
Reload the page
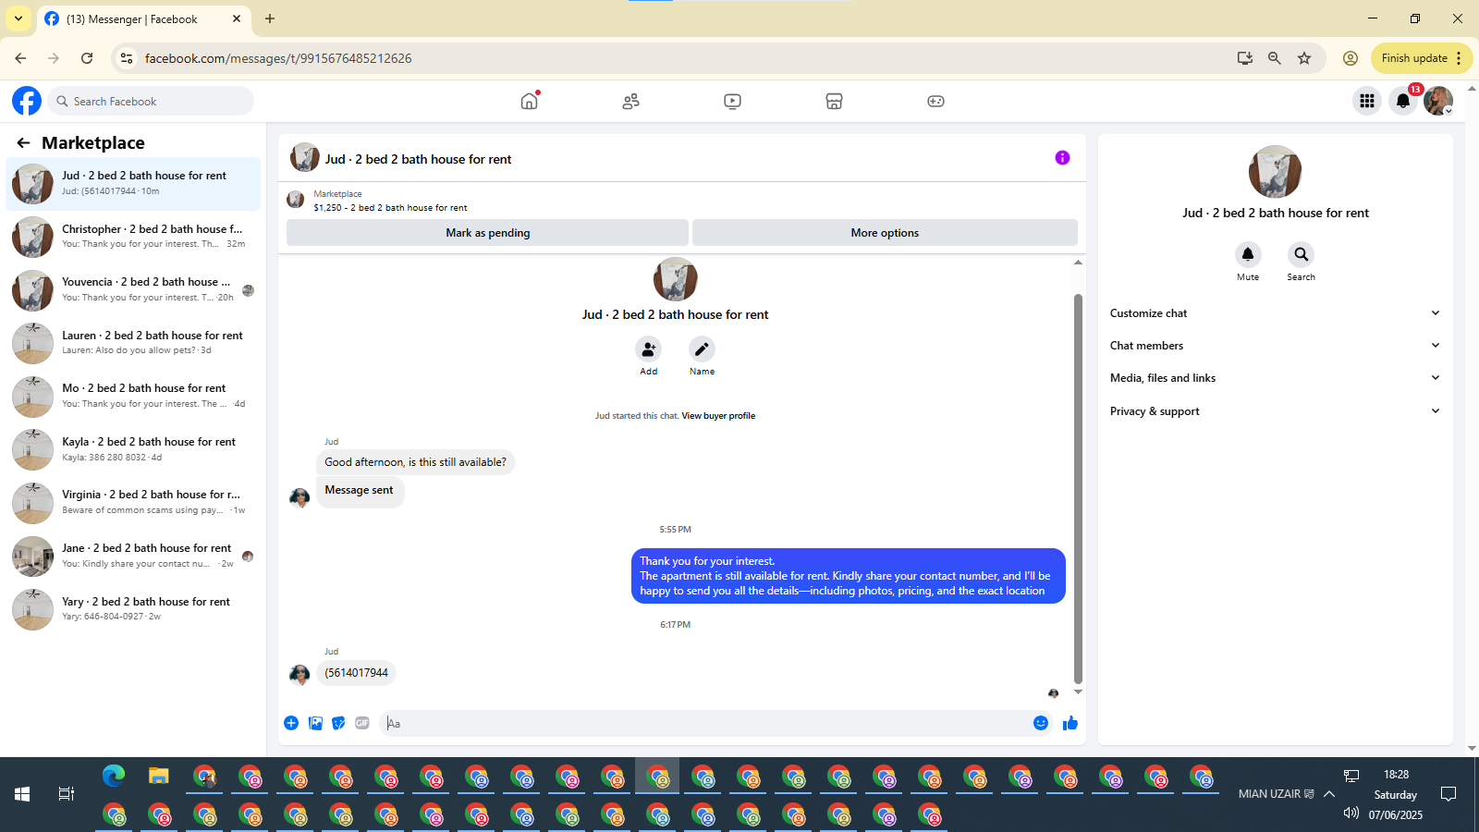pyautogui.click(x=87, y=58)
